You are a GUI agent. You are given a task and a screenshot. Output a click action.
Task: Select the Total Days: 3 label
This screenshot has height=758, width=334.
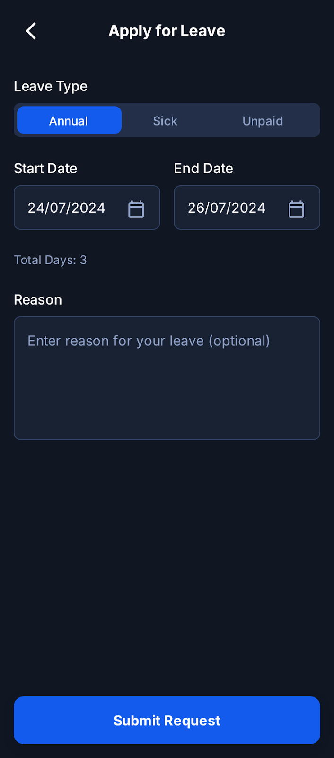pyautogui.click(x=50, y=260)
